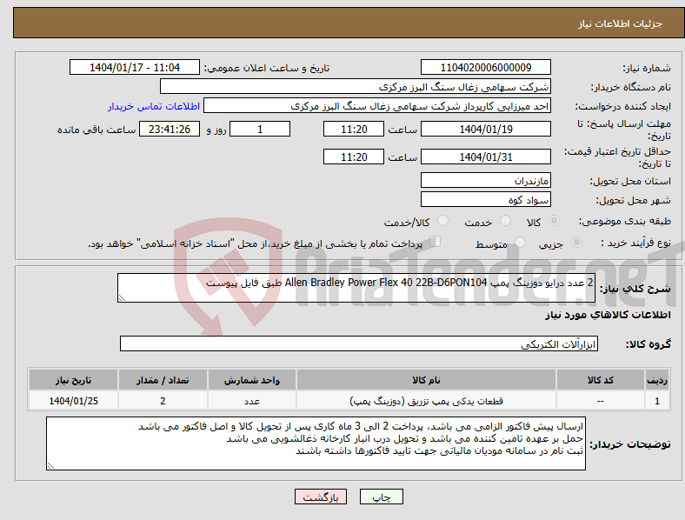The image size is (685, 520).
Task: Select the جزیی purchase type radio
Action: tap(576, 242)
